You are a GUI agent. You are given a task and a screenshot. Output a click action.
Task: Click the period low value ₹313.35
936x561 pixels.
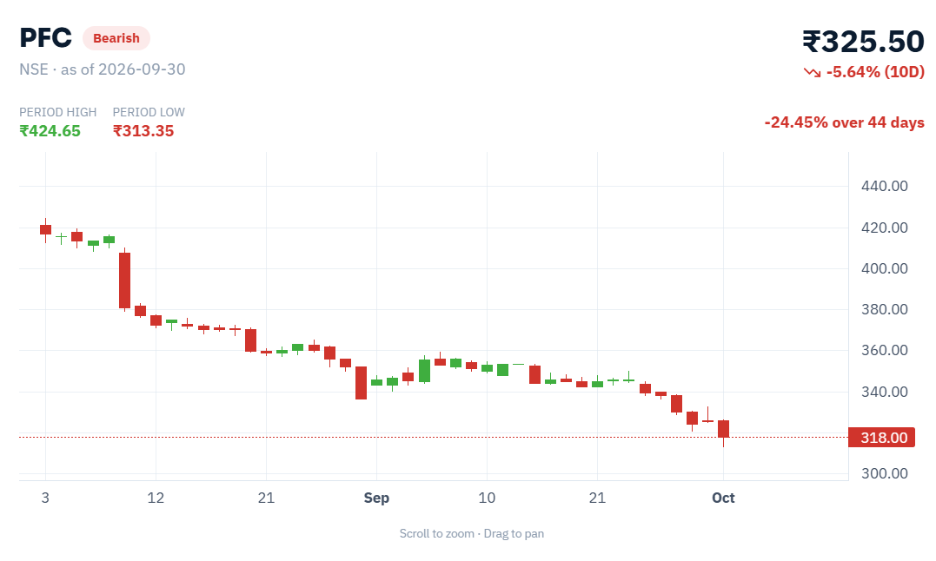tap(143, 131)
